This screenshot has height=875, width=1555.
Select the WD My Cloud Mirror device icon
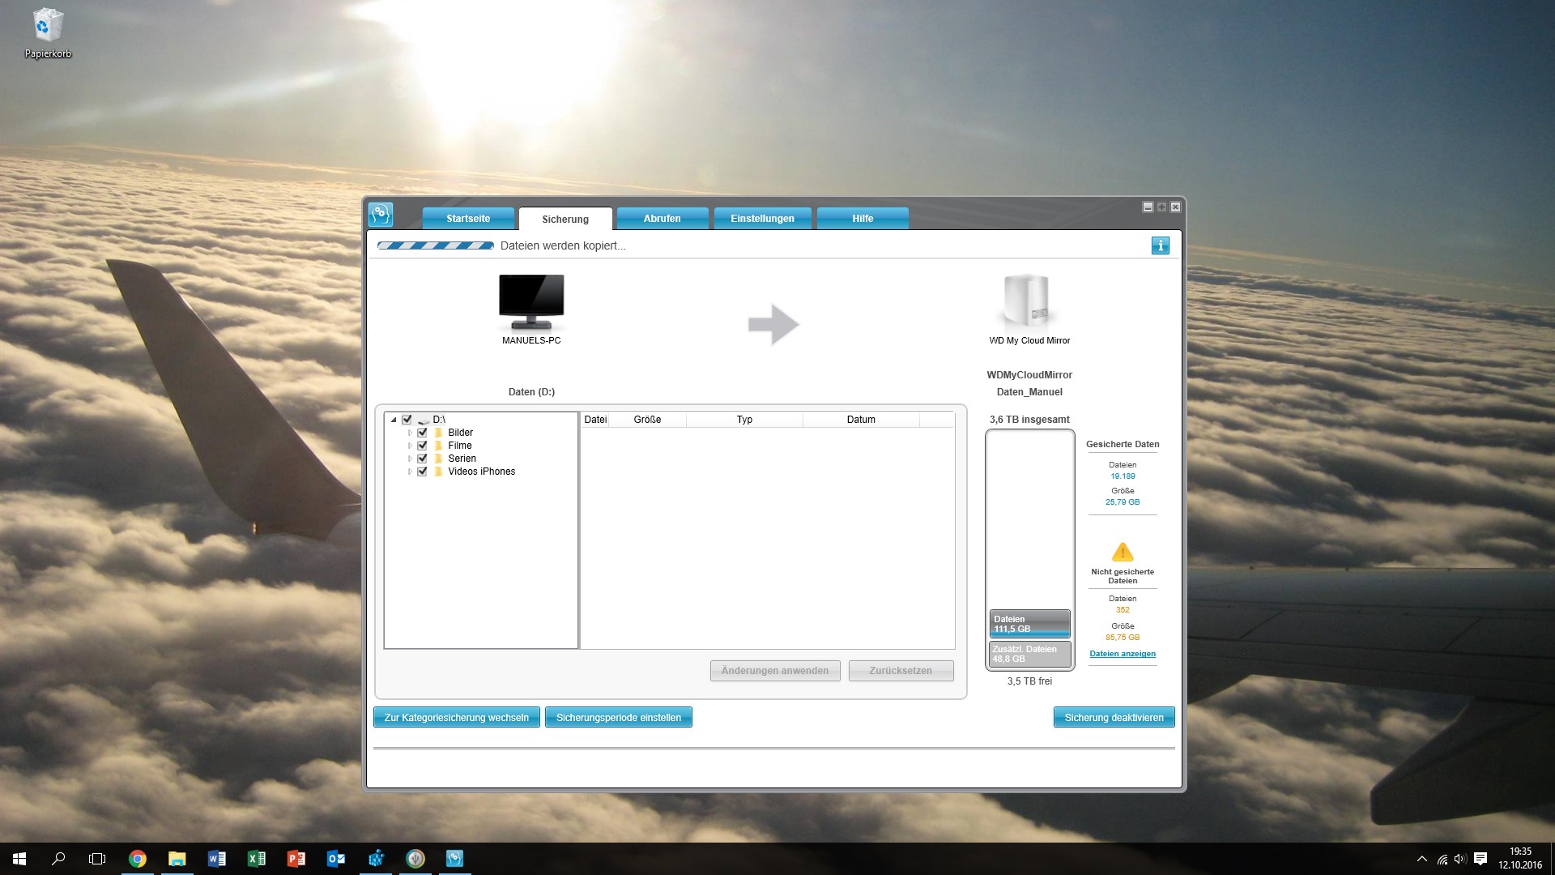tap(1028, 301)
